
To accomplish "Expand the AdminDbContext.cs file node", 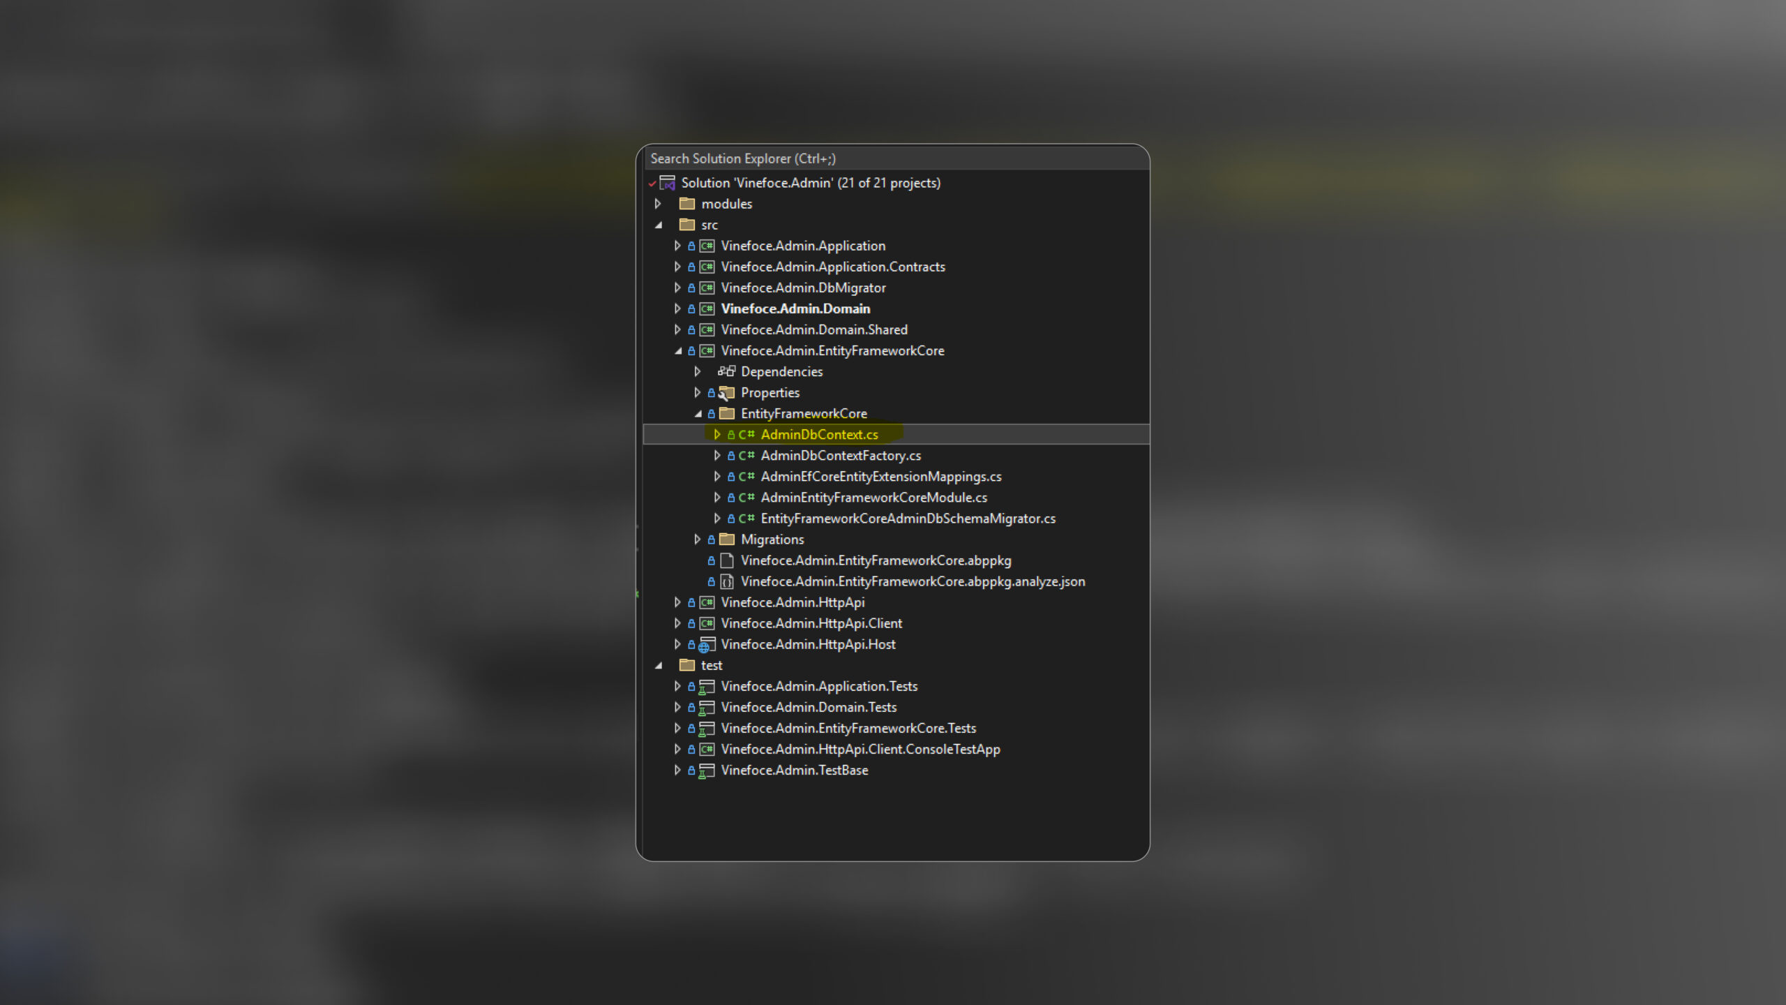I will point(716,434).
